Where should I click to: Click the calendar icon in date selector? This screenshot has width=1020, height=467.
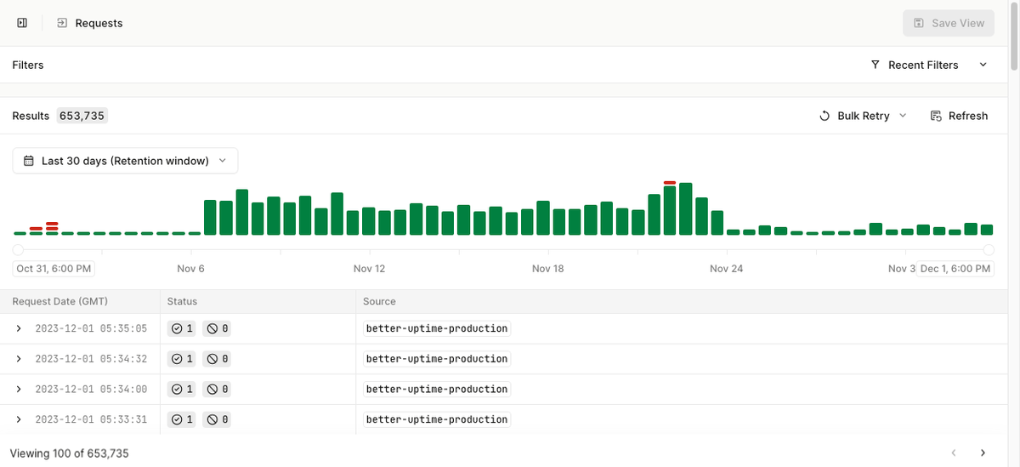(x=29, y=161)
